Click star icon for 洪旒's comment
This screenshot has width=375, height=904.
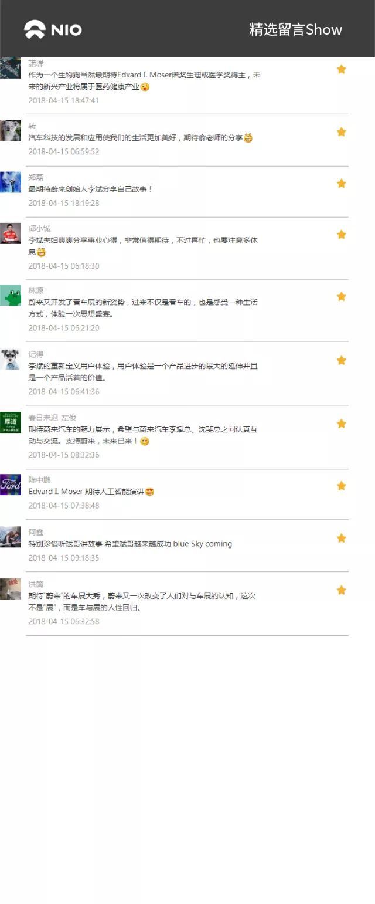pos(342,590)
